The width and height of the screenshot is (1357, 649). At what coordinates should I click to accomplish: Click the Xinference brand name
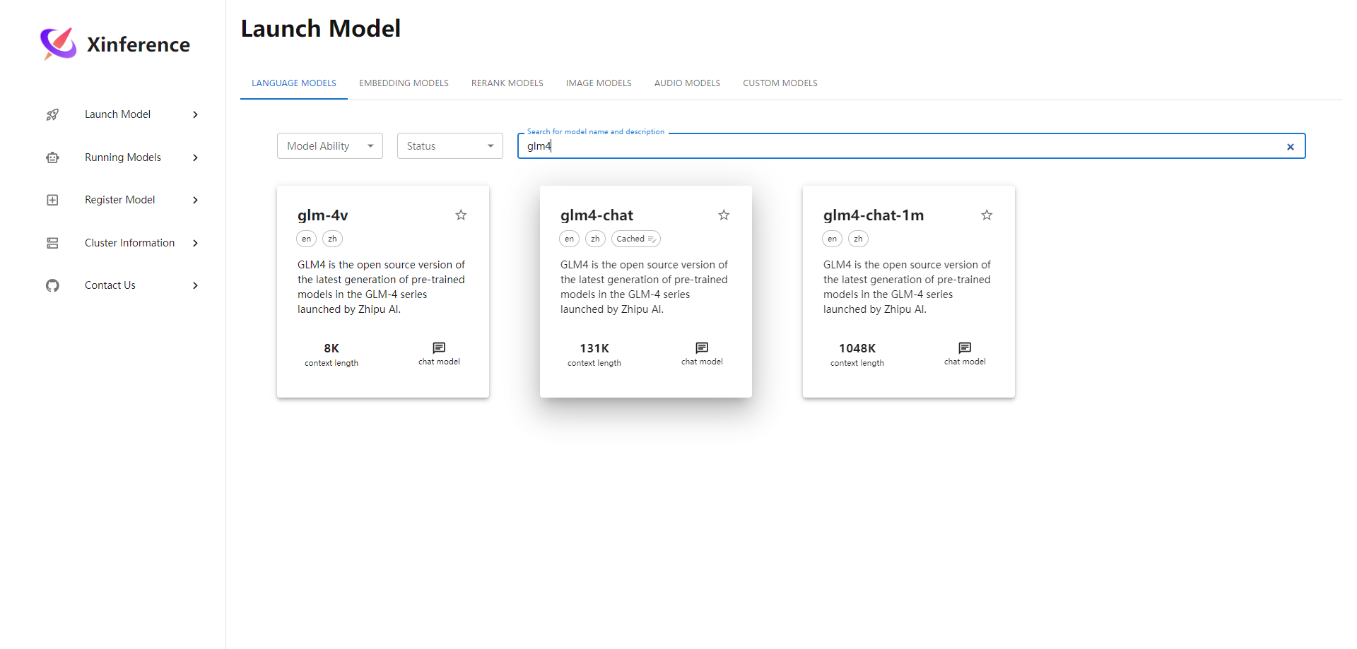[x=139, y=44]
